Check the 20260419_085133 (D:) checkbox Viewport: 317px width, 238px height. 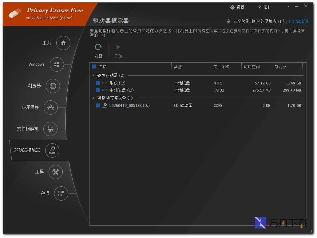(98, 105)
